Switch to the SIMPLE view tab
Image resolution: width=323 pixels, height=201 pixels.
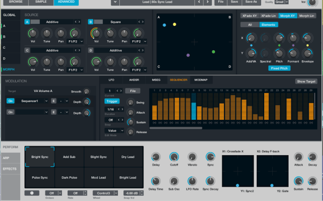[41, 2]
